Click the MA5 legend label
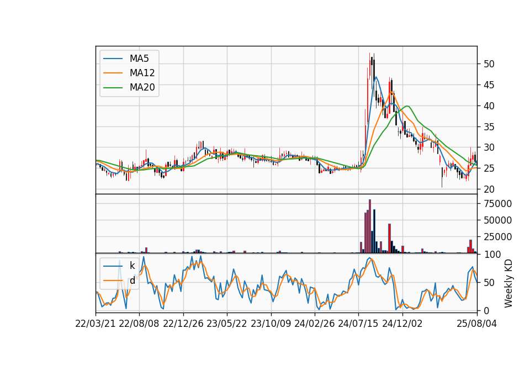Viewport: 530px width, 381px height. 139,59
